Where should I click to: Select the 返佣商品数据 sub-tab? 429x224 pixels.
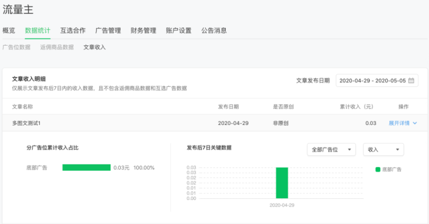pos(57,47)
